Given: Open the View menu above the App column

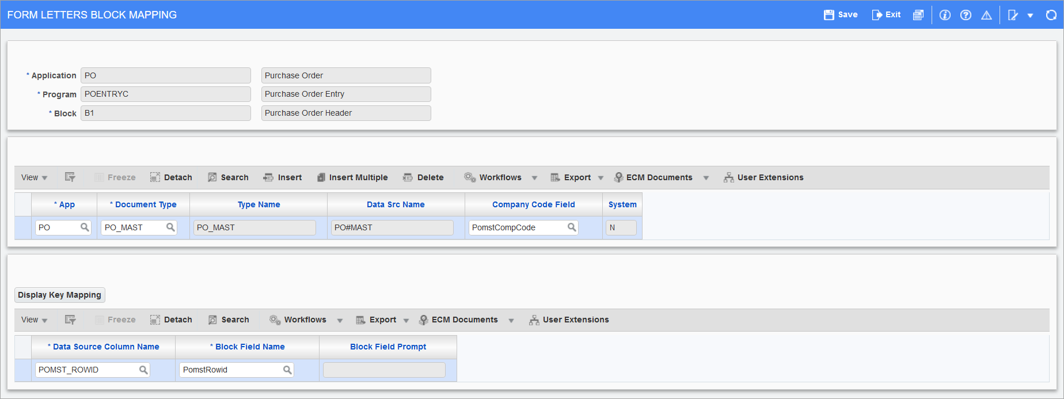Looking at the screenshot, I should coord(34,177).
